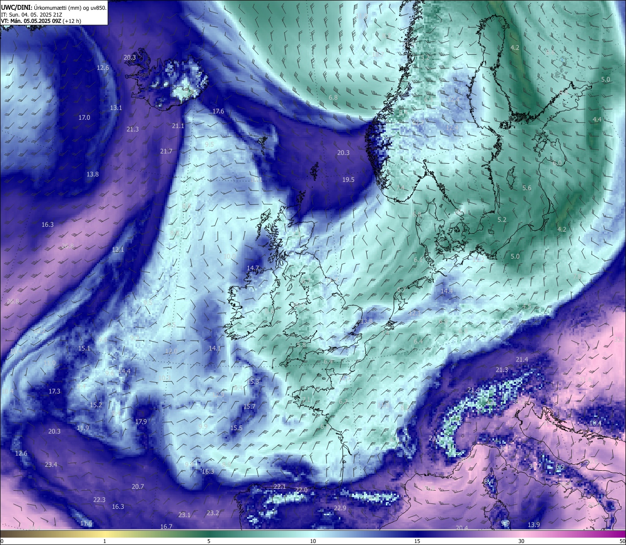The height and width of the screenshot is (545, 626).
Task: Click the 4.4 value at the eastern edge
Action: pos(597,120)
